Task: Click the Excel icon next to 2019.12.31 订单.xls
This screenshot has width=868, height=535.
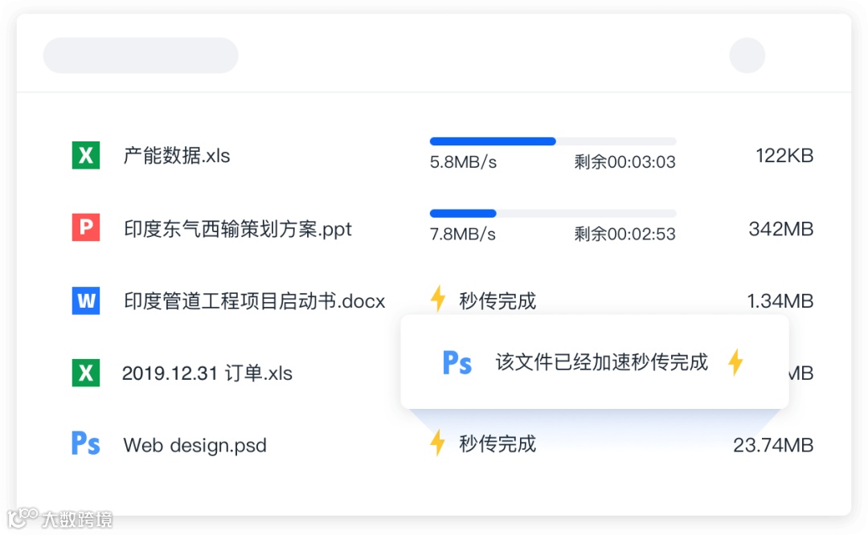Action: point(86,373)
